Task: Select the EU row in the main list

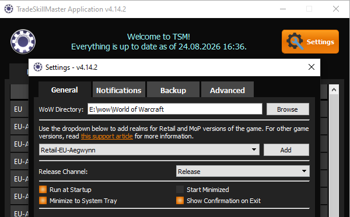Action: coord(19,109)
